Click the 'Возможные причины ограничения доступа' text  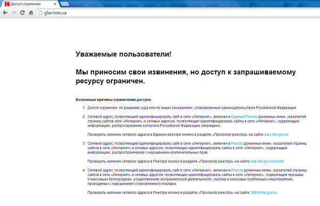click(114, 99)
